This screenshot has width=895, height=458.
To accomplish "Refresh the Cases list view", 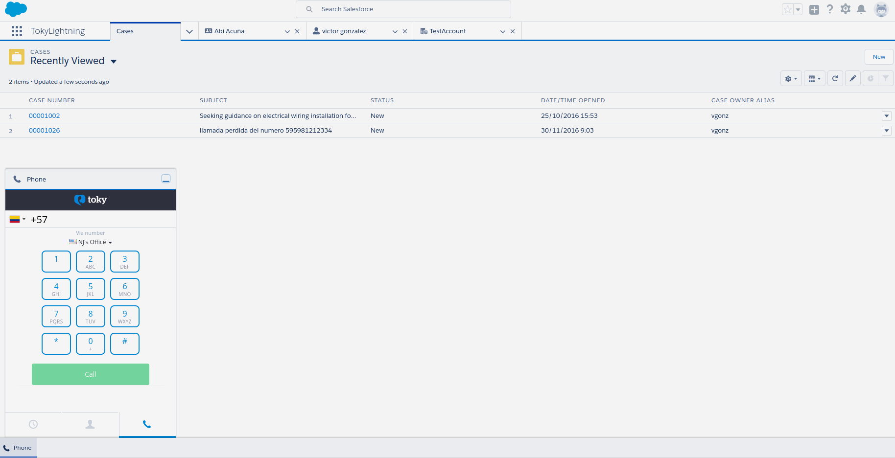I will pyautogui.click(x=835, y=78).
